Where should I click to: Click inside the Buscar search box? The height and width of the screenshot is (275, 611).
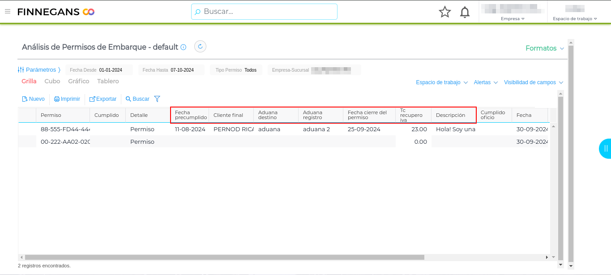(264, 12)
